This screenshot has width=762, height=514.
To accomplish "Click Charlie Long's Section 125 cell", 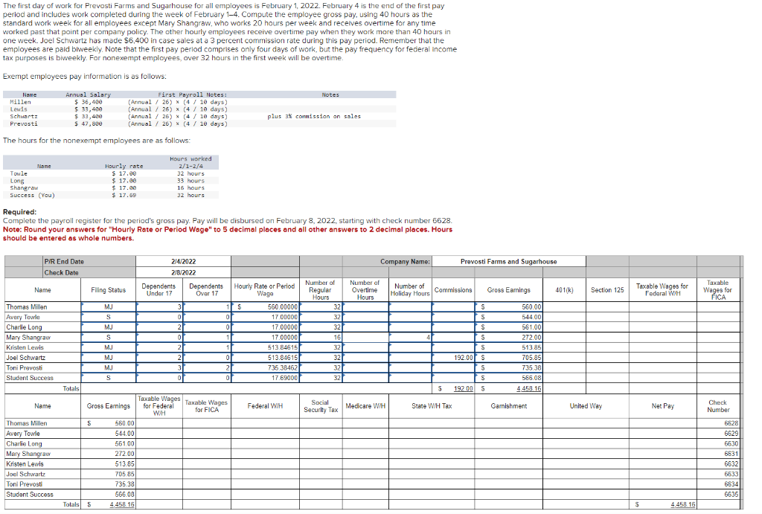I will (x=607, y=327).
